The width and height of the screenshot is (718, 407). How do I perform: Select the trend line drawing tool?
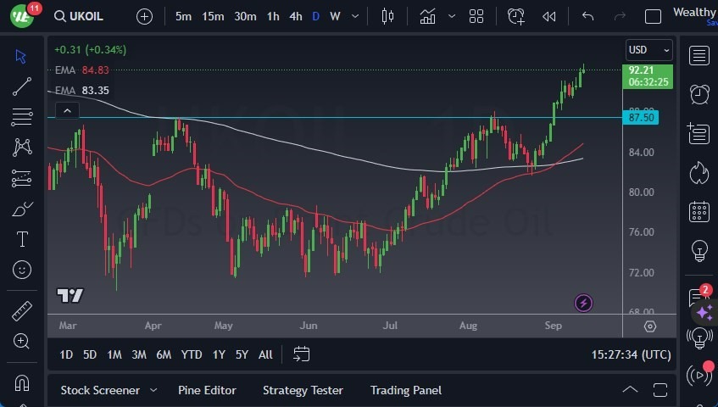tap(22, 86)
